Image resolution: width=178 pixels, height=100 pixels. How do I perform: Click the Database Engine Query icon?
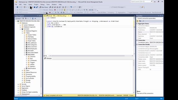pyautogui.click(x=50, y=7)
